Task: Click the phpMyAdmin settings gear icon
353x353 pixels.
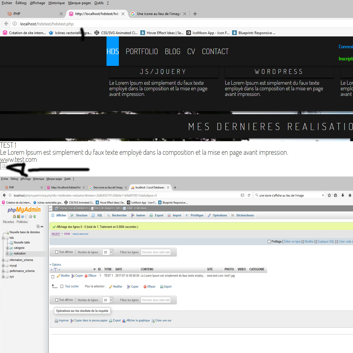Action: coord(30,217)
